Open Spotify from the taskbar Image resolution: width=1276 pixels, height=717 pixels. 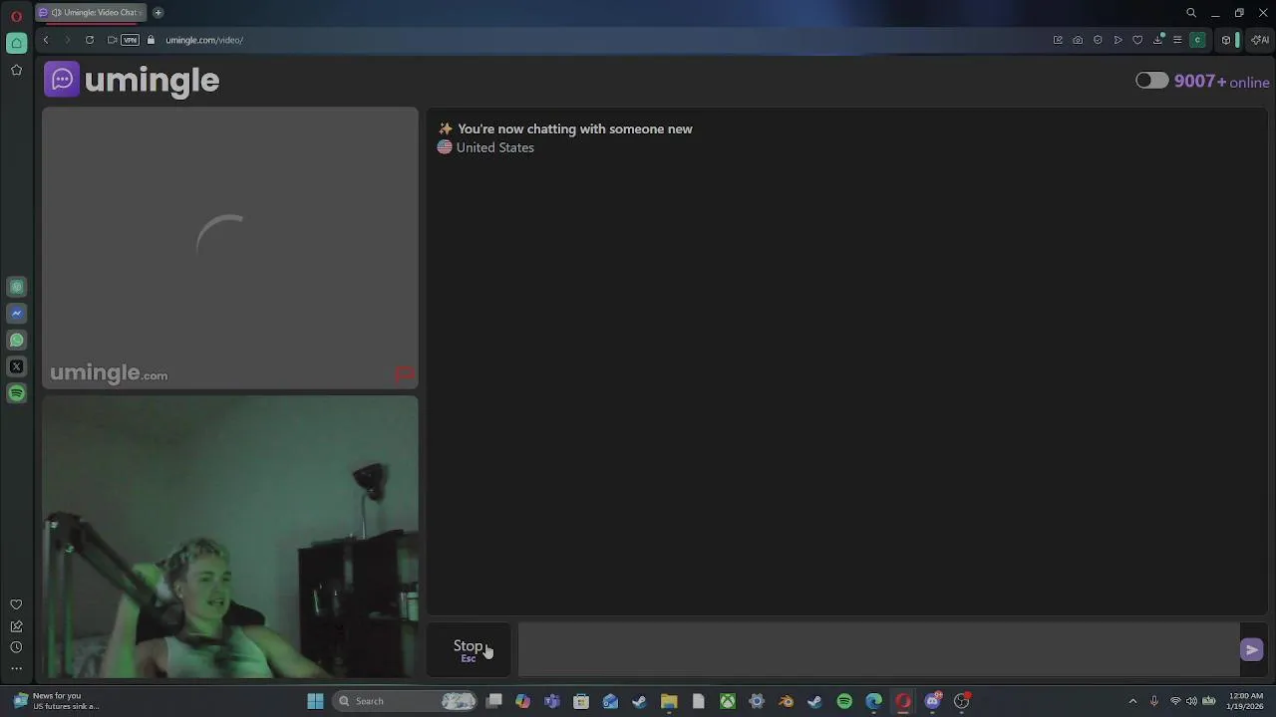coord(844,701)
